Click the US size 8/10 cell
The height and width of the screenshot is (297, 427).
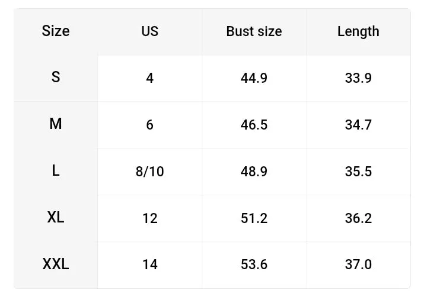pos(150,172)
